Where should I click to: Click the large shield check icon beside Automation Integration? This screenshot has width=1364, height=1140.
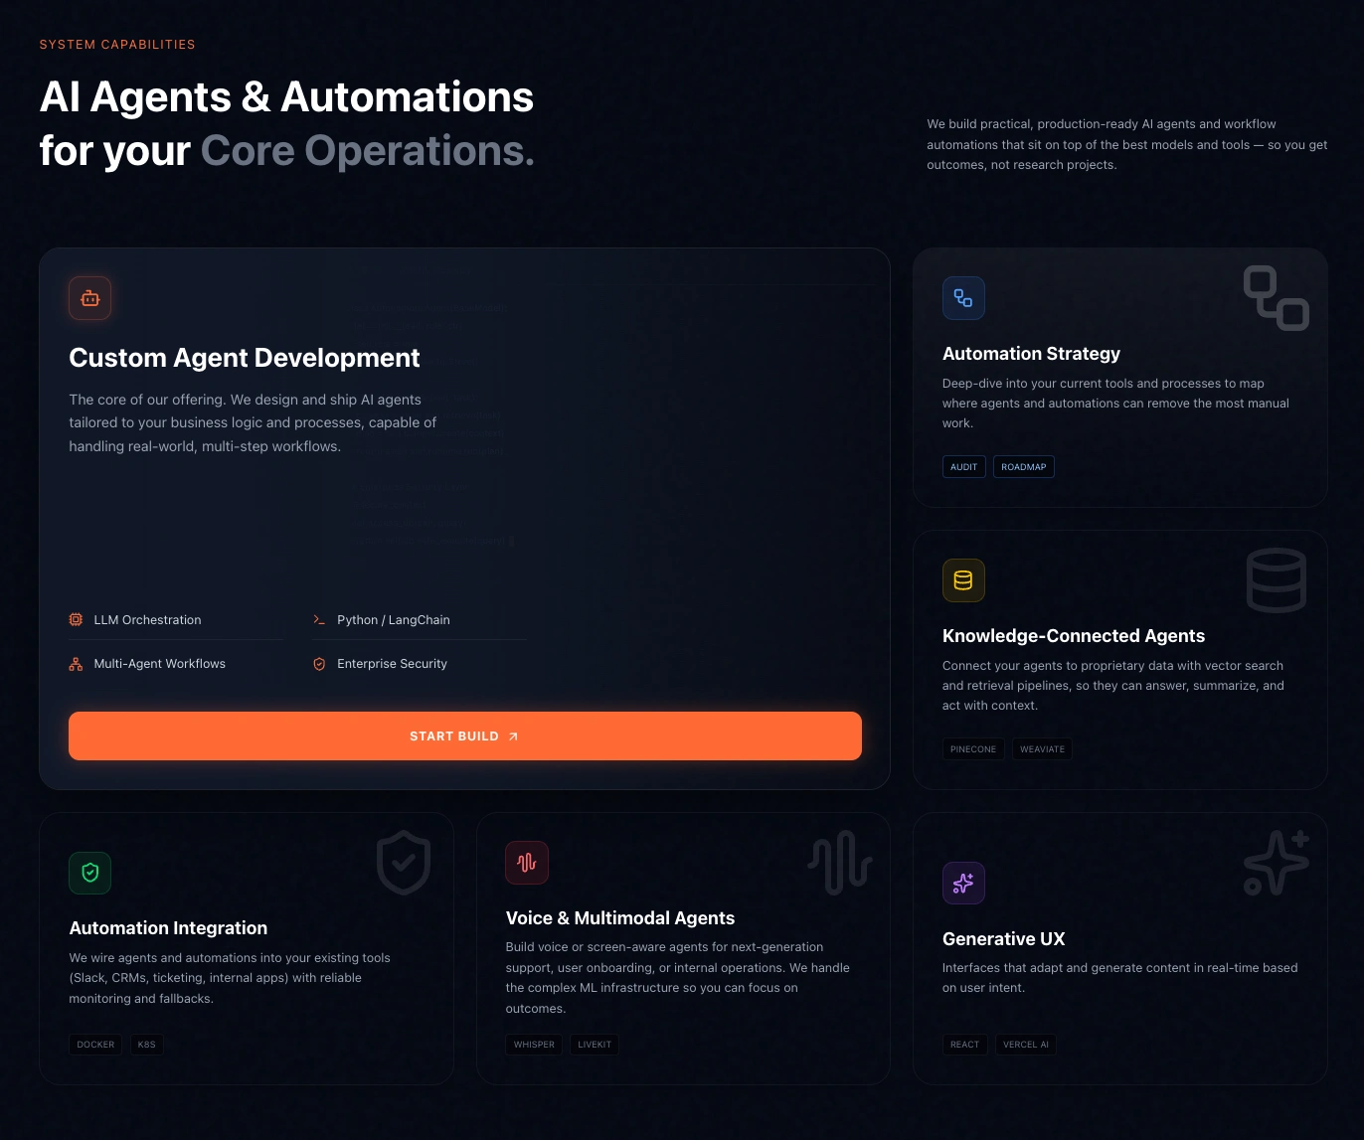tap(404, 863)
